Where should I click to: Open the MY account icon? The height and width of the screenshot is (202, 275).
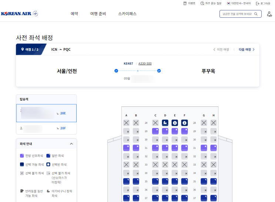(269, 14)
